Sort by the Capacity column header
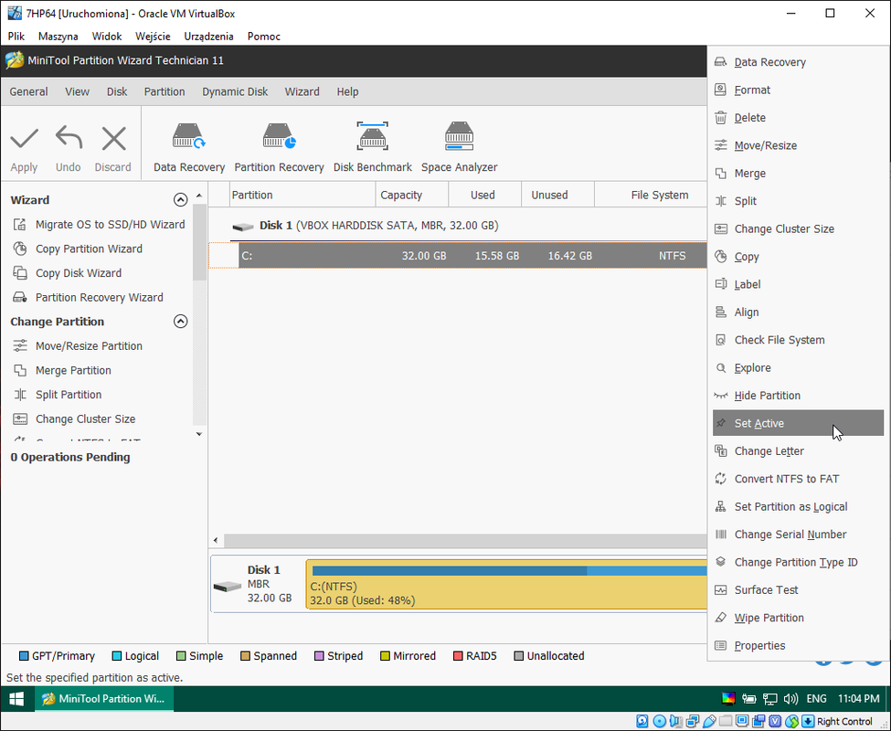Viewport: 891px width, 731px height. (x=412, y=195)
